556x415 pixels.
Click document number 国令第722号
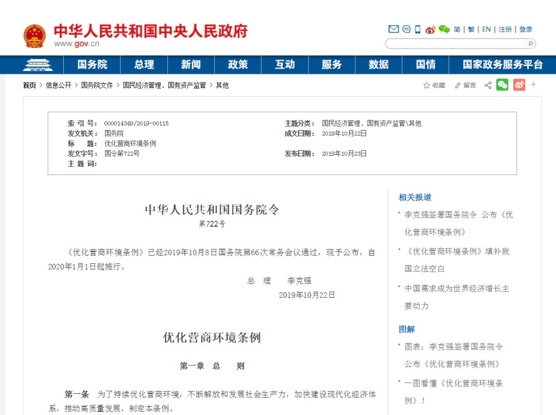(x=121, y=154)
